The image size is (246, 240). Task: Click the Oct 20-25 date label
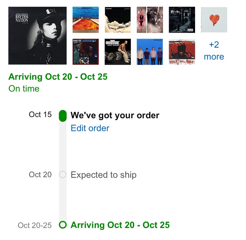35,225
